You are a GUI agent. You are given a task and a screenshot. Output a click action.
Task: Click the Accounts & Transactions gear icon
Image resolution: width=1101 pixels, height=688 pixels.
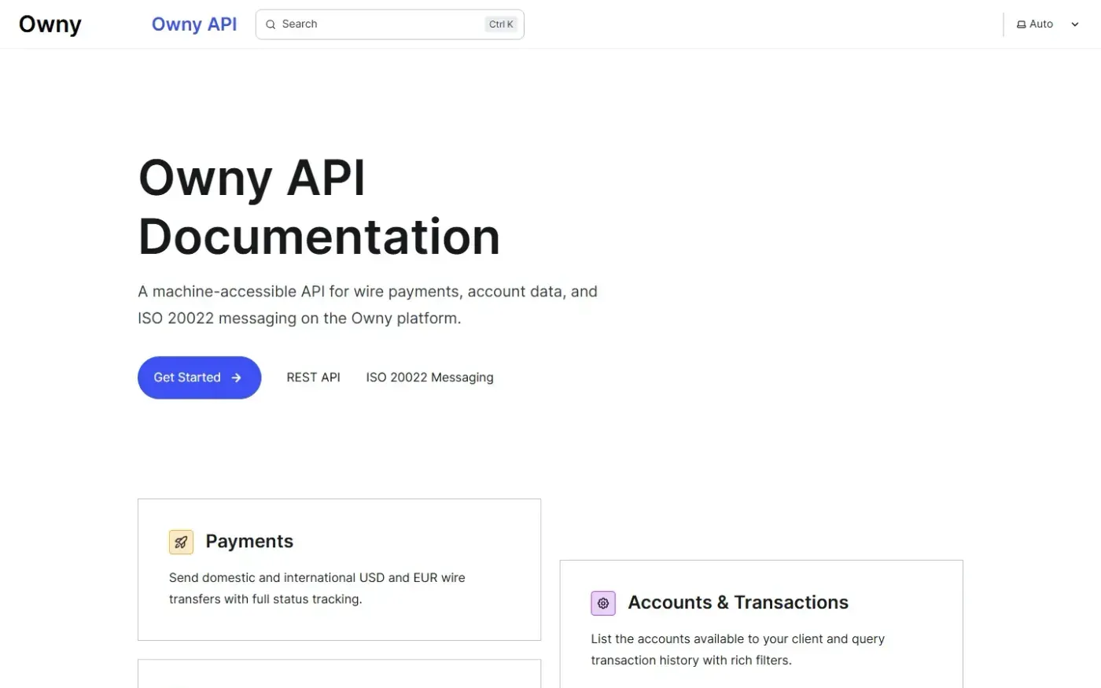(x=603, y=603)
